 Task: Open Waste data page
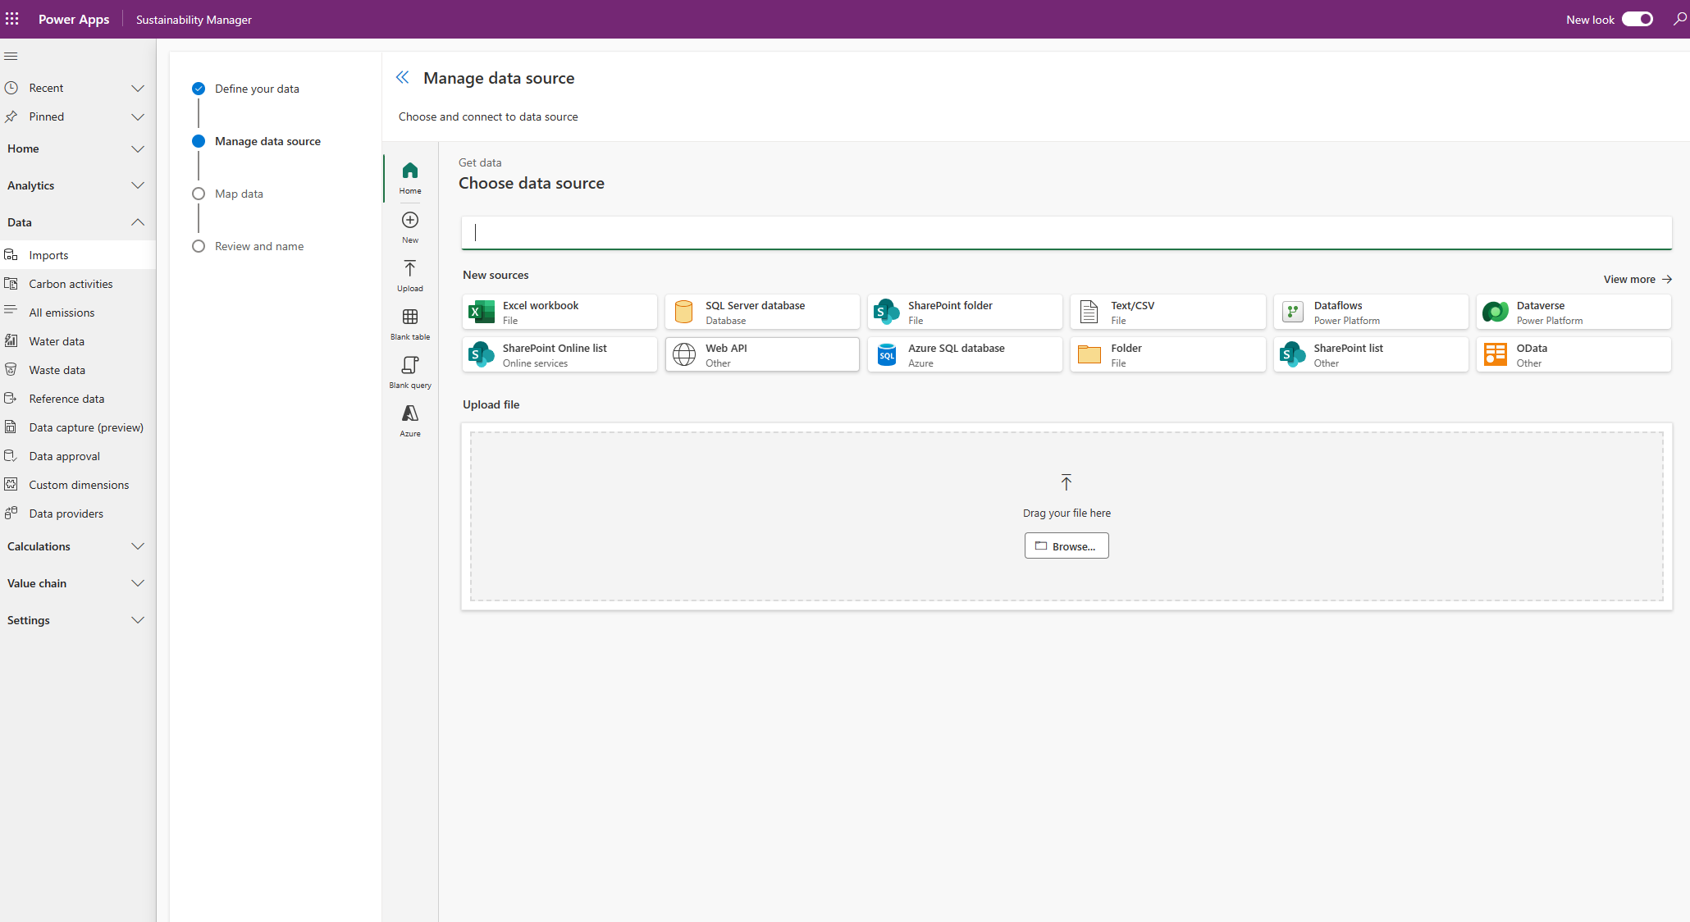[78, 370]
